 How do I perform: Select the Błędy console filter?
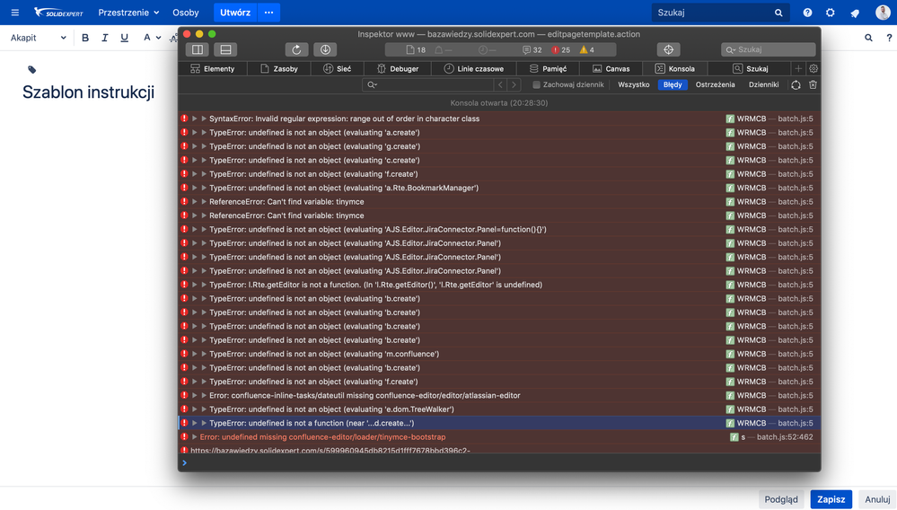(673, 84)
